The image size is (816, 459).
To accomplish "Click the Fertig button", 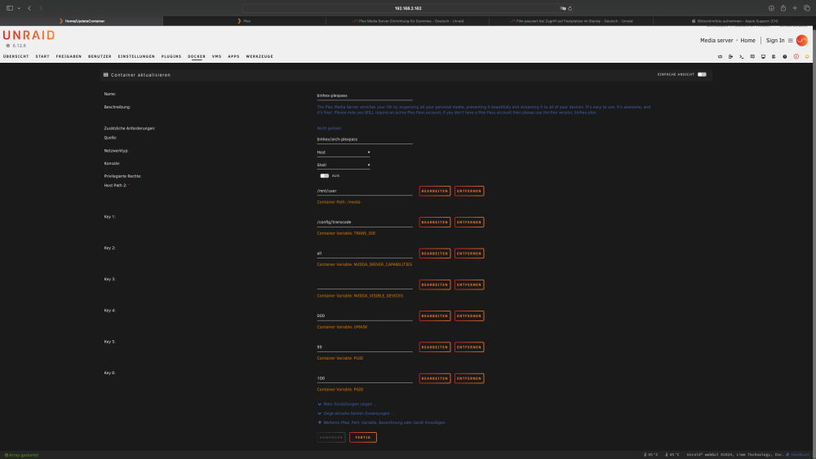I will [363, 437].
